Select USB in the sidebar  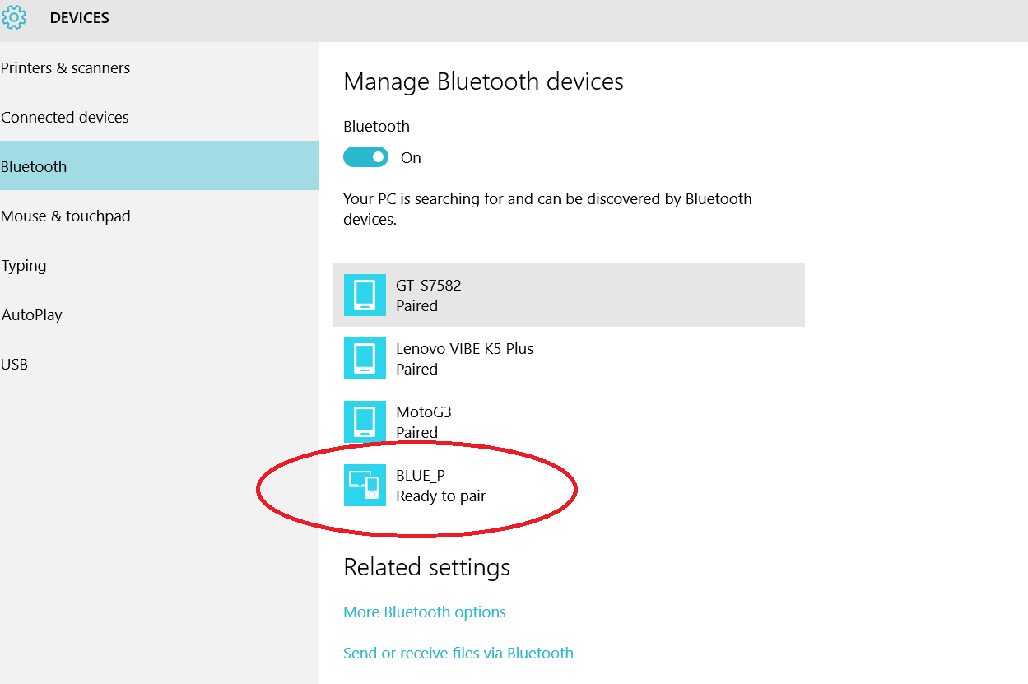pos(15,365)
